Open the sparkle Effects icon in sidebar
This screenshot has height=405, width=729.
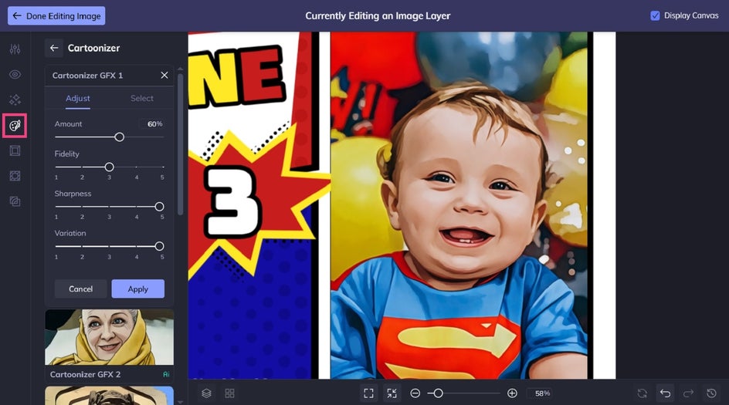(x=15, y=100)
